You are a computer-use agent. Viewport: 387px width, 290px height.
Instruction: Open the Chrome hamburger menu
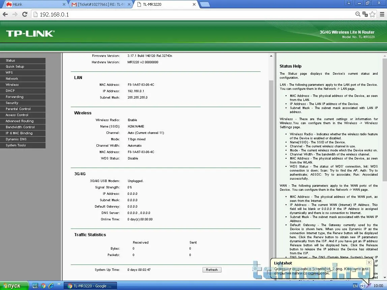[382, 14]
